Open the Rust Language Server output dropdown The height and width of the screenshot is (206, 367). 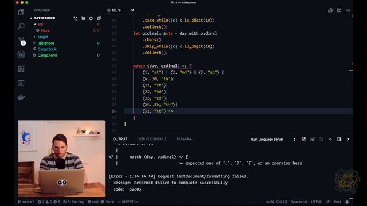(x=273, y=140)
